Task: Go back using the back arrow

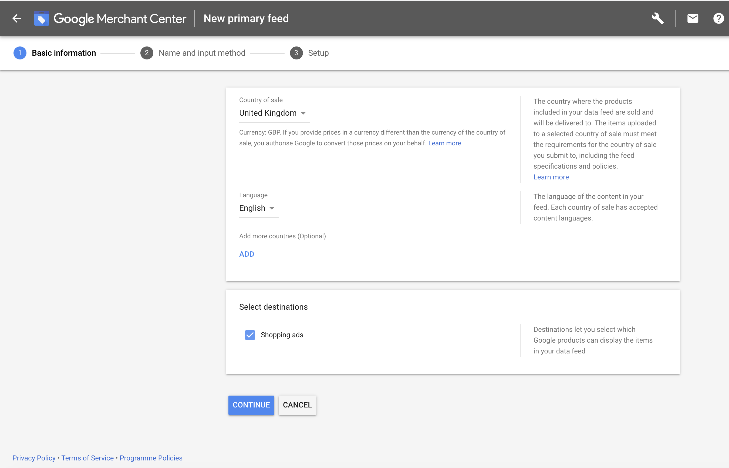Action: point(17,18)
